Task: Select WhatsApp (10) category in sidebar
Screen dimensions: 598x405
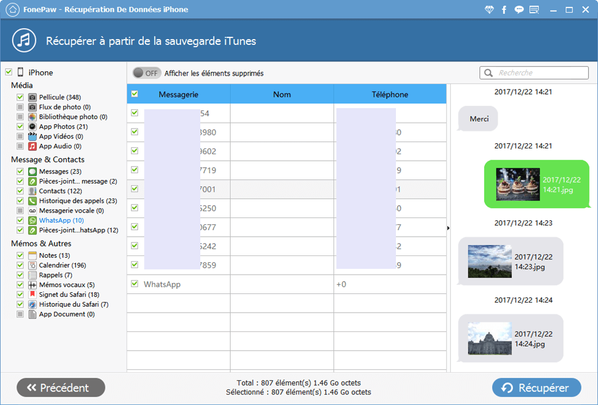Action: pos(61,220)
